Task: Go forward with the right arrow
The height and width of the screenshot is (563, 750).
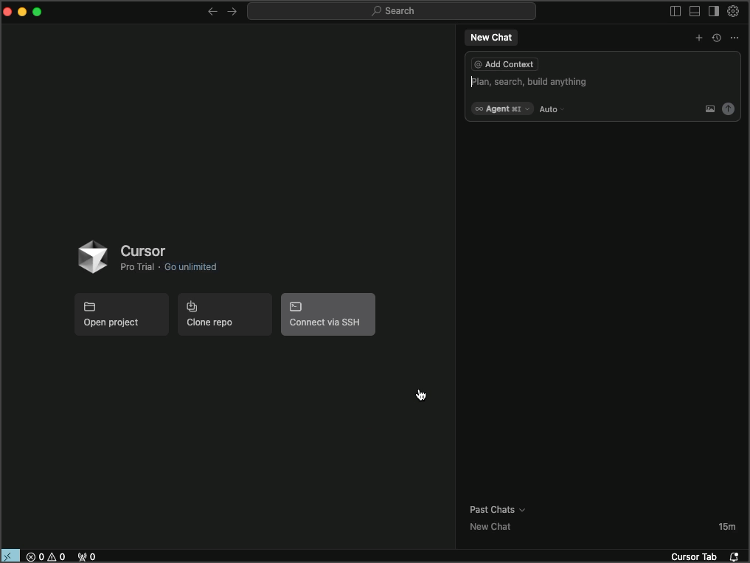Action: tap(232, 11)
